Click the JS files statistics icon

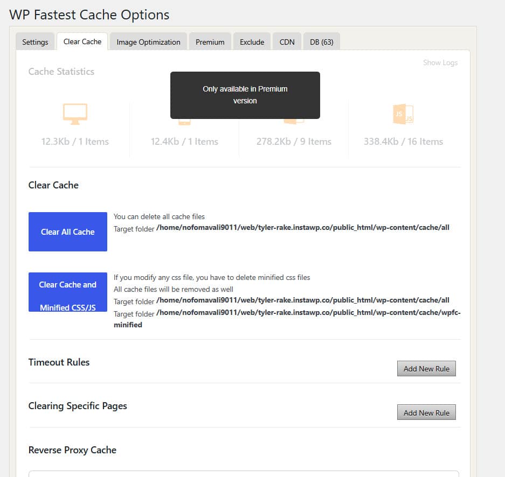tap(403, 114)
